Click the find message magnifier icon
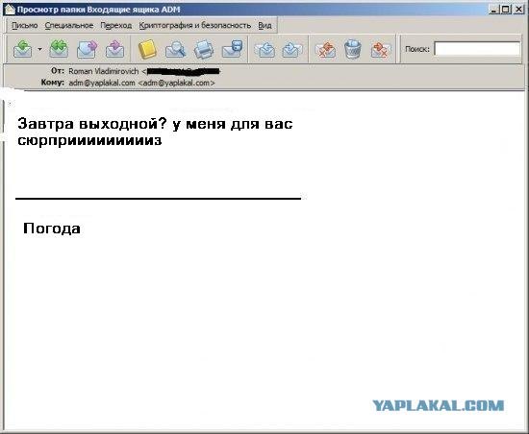The width and height of the screenshot is (529, 434). [175, 49]
